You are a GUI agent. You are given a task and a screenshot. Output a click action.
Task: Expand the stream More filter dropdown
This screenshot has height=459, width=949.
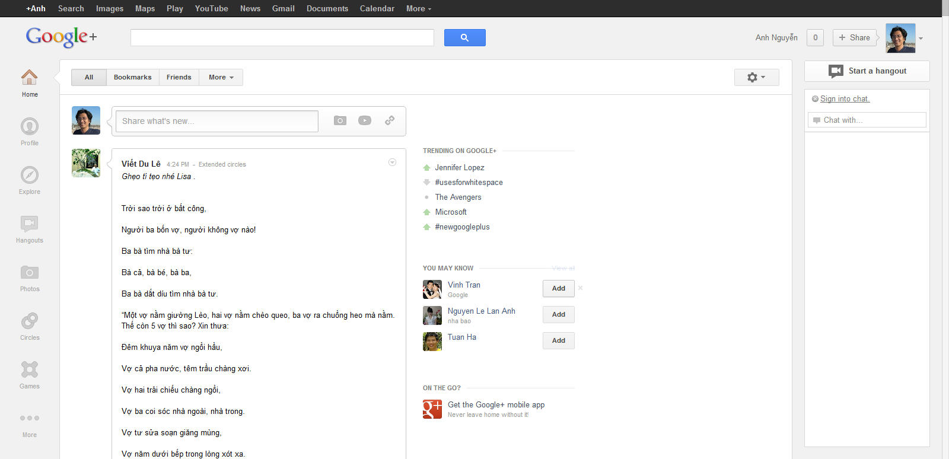[221, 77]
